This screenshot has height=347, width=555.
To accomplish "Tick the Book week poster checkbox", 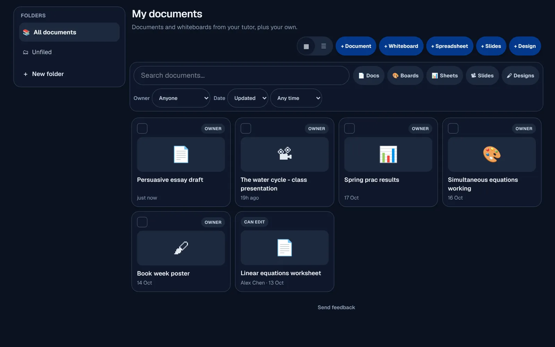I will point(142,222).
